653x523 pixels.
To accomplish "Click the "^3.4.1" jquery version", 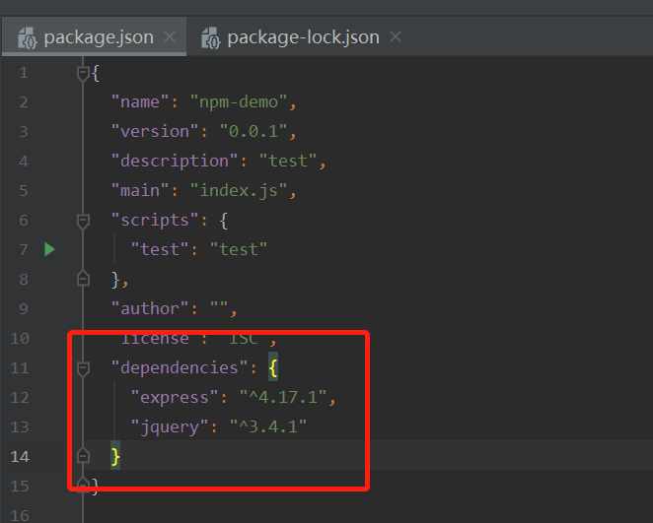I will (x=268, y=426).
